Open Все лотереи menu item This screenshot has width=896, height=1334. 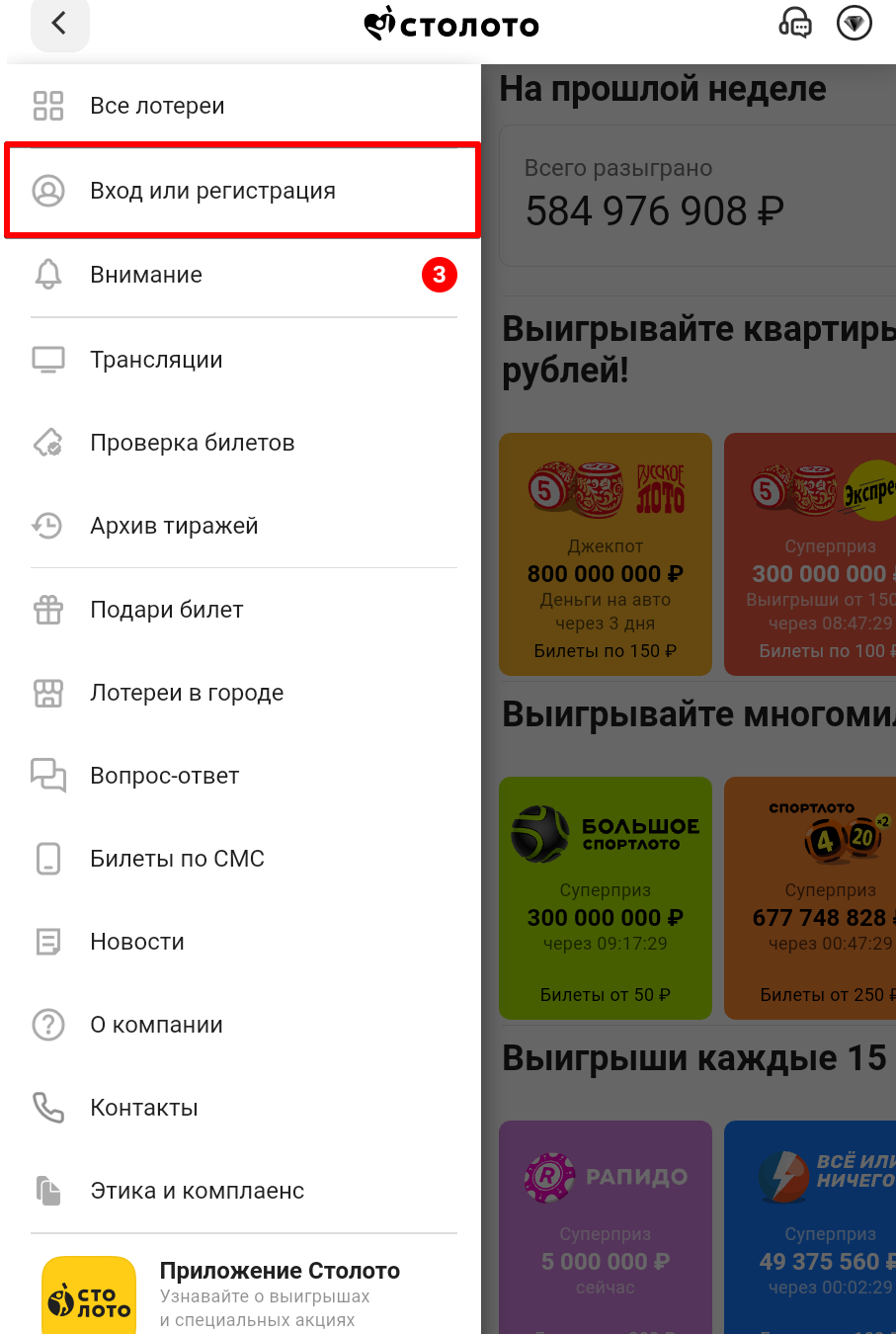click(x=244, y=106)
